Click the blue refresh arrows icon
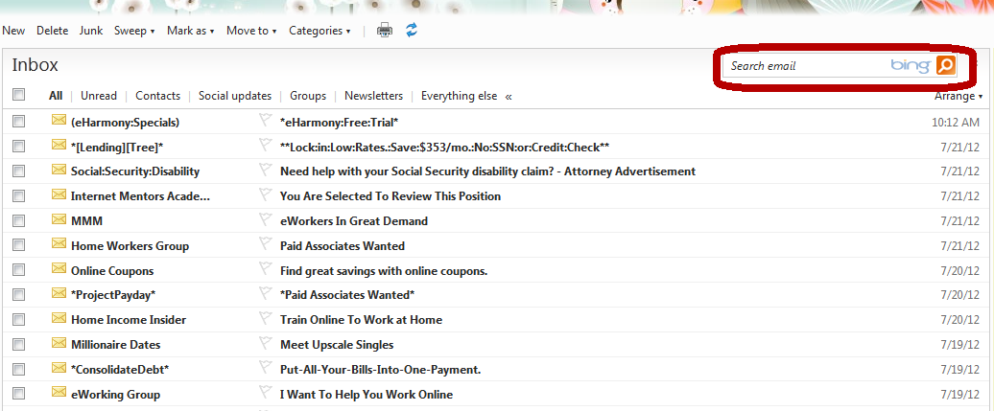Screen dimensions: 994x411 click(412, 31)
